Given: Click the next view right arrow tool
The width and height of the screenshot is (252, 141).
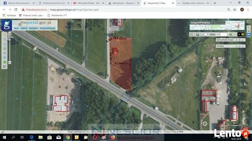Looking at the screenshot, I should (x=5, y=57).
